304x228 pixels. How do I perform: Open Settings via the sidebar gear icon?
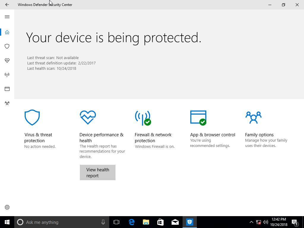pos(7,207)
